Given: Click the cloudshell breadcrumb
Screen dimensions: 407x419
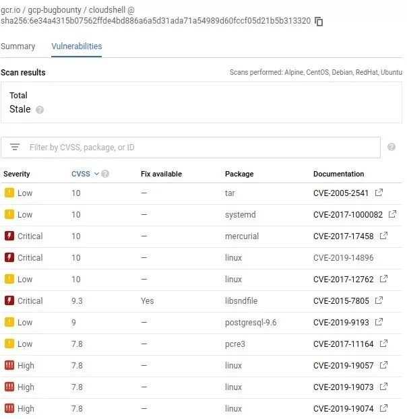Looking at the screenshot, I should coord(107,10).
